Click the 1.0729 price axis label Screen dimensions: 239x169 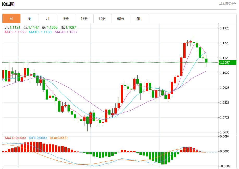point(225,117)
